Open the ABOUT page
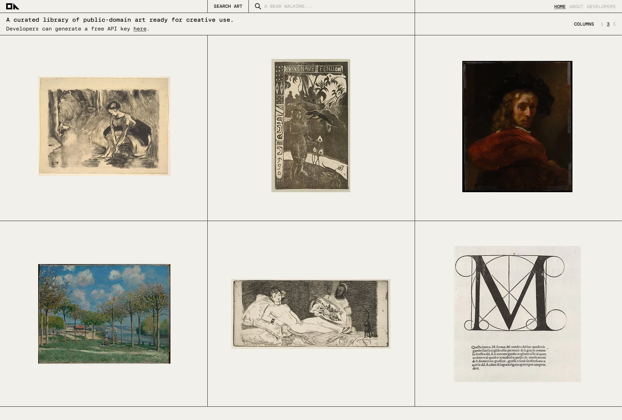This screenshot has height=420, width=622. click(x=576, y=6)
